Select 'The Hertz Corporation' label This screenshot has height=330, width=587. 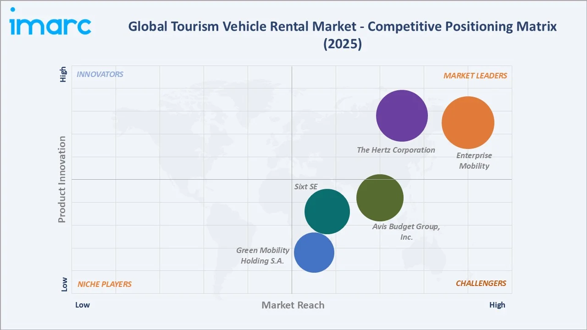tap(396, 150)
